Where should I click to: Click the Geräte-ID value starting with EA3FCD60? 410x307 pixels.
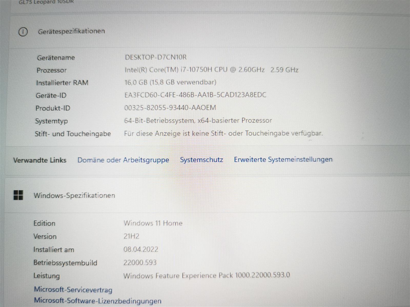195,95
